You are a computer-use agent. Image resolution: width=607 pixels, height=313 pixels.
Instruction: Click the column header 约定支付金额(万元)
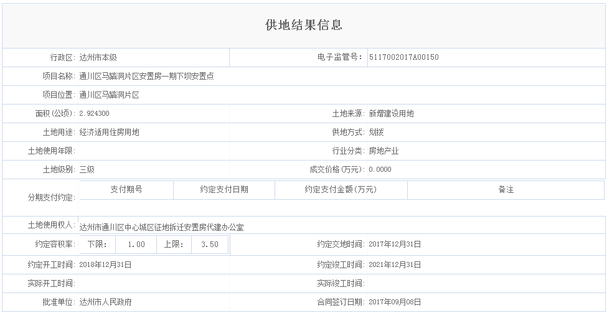click(341, 190)
